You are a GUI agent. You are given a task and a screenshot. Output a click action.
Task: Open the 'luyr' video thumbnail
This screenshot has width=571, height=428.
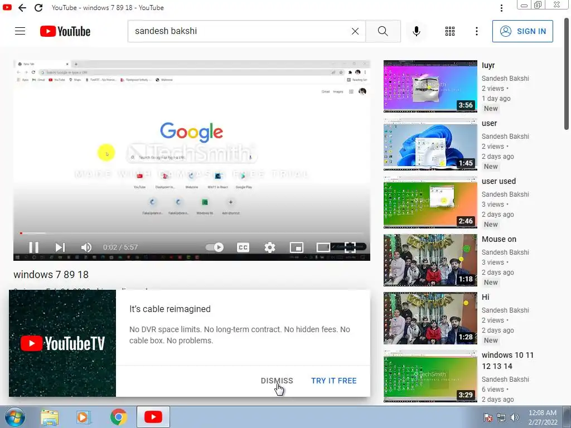(x=430, y=86)
